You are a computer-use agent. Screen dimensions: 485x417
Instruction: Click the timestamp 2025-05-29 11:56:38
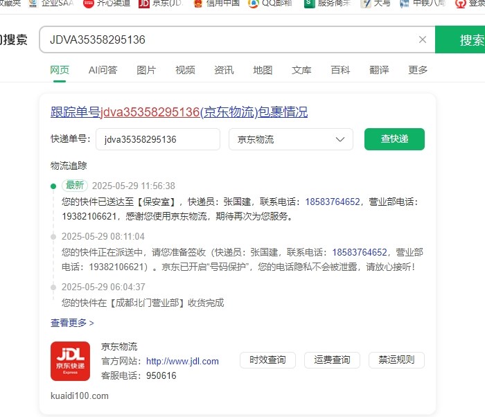[x=134, y=186]
